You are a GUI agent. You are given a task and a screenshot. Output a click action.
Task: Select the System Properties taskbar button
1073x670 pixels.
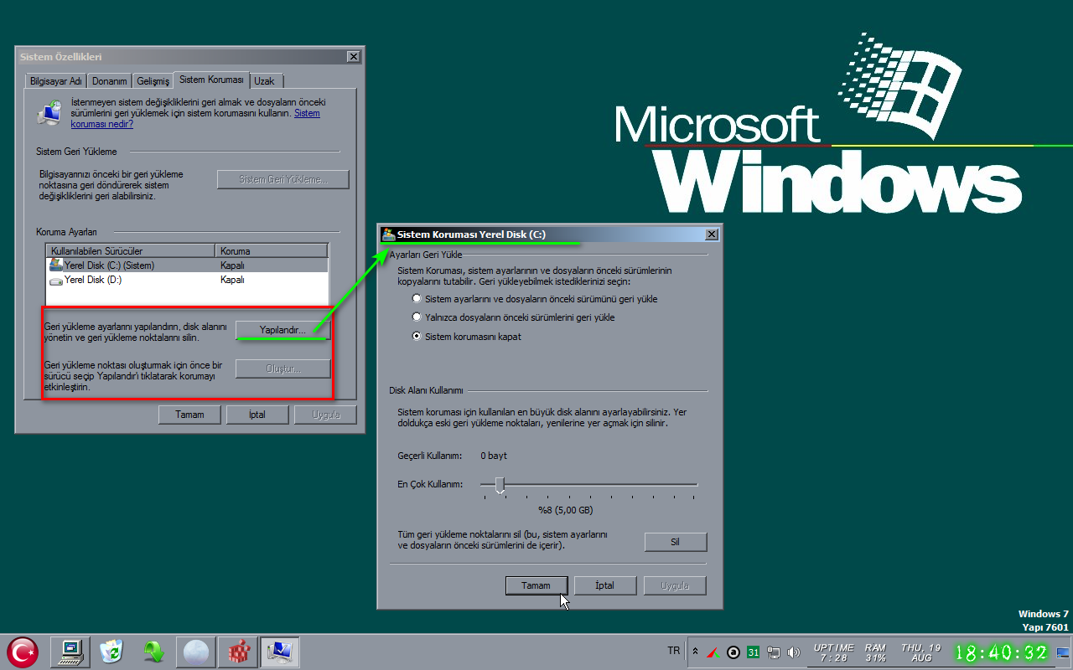pyautogui.click(x=279, y=652)
